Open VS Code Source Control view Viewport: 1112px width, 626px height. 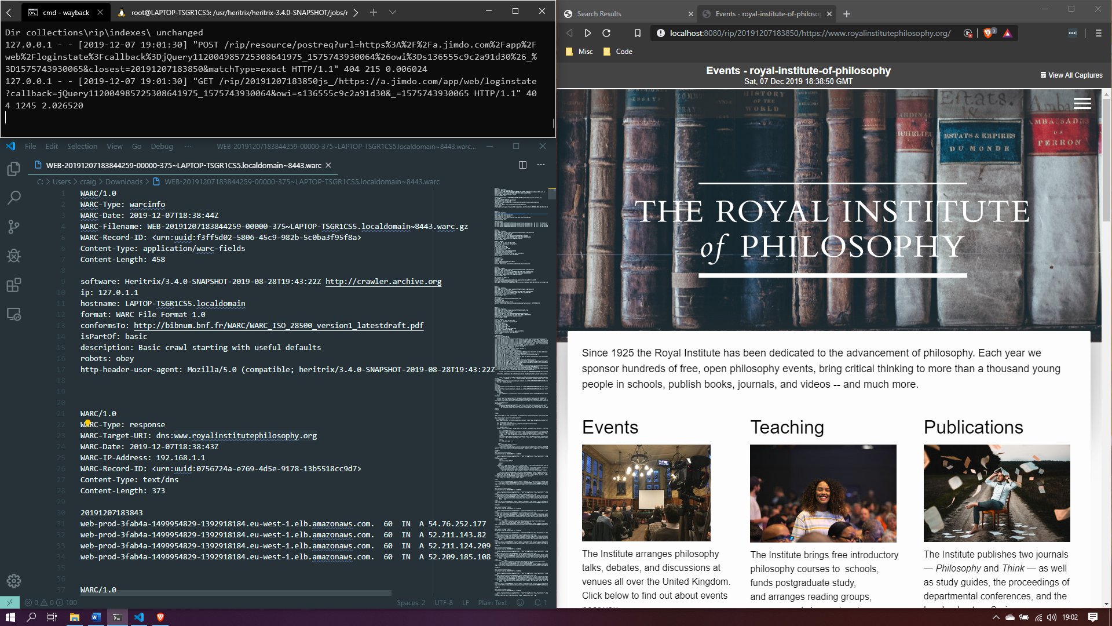pyautogui.click(x=13, y=227)
